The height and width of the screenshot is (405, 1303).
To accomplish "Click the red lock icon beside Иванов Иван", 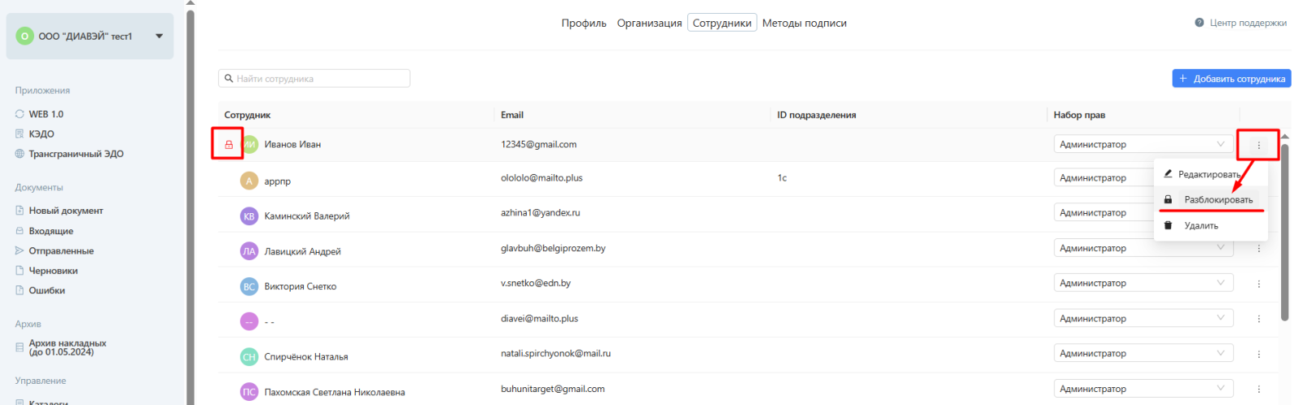I will (229, 145).
